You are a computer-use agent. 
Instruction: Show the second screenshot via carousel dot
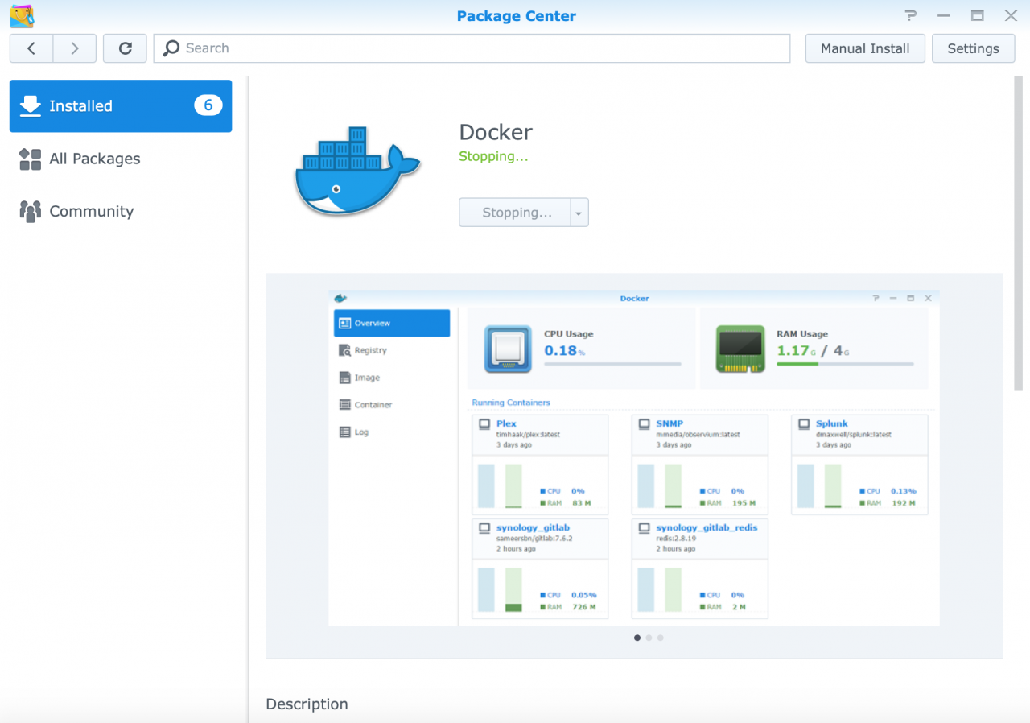(649, 638)
